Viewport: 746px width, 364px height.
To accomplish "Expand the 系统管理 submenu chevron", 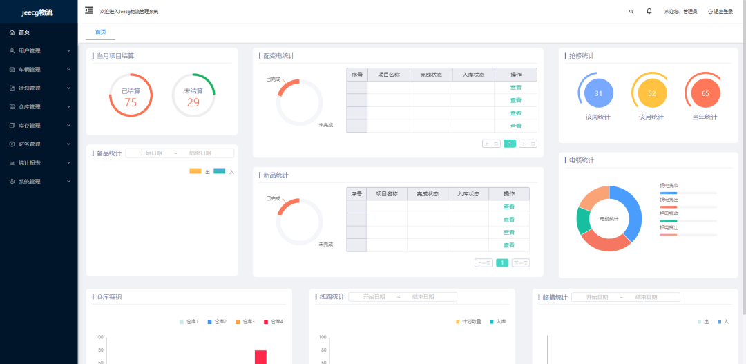I will [69, 181].
